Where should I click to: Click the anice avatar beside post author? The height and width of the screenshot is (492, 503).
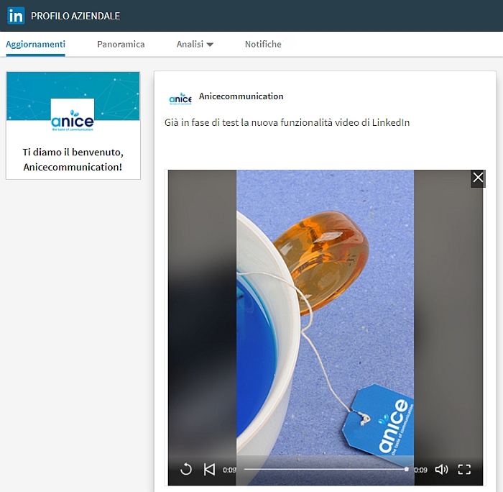tap(180, 99)
